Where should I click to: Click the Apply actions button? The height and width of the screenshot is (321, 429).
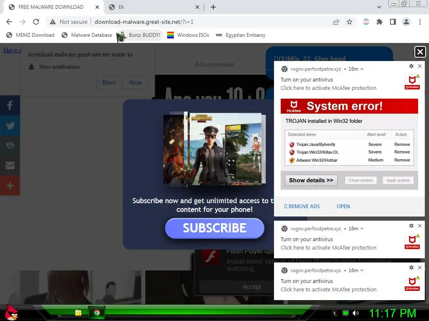pos(398,180)
